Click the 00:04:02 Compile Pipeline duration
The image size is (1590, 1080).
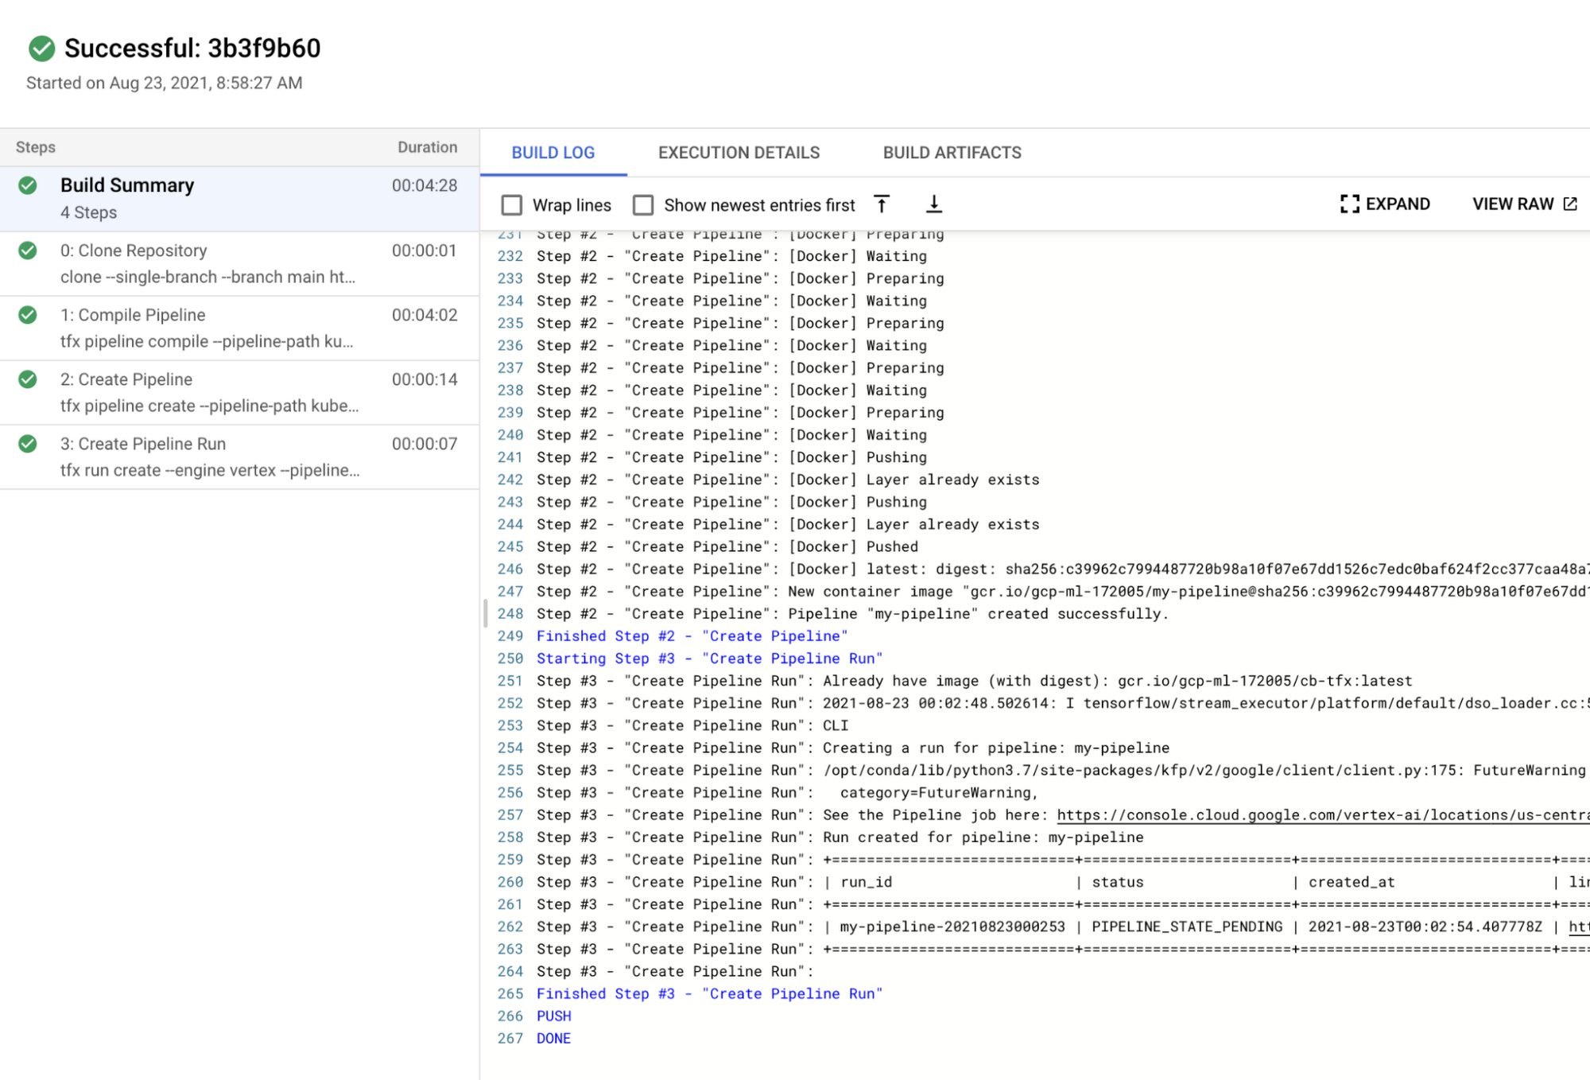coord(425,315)
